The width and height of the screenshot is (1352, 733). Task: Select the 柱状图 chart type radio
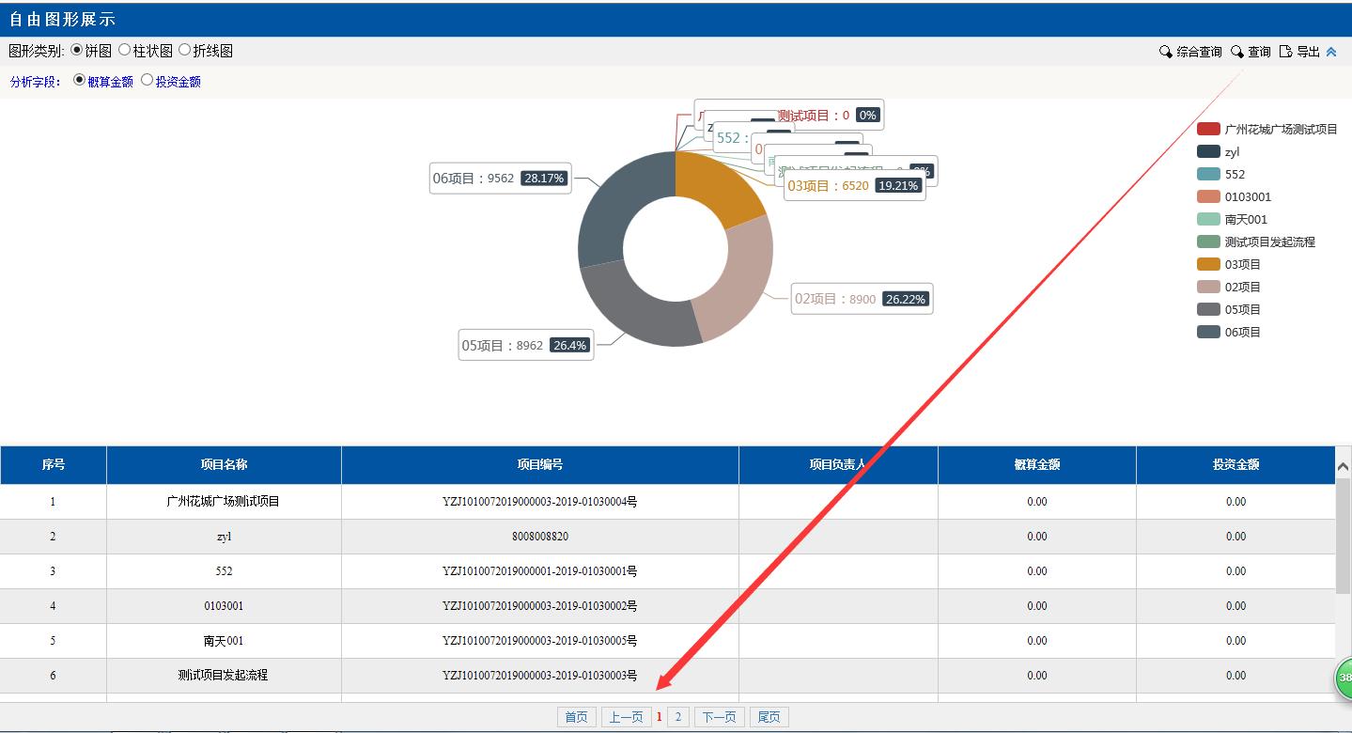(124, 50)
